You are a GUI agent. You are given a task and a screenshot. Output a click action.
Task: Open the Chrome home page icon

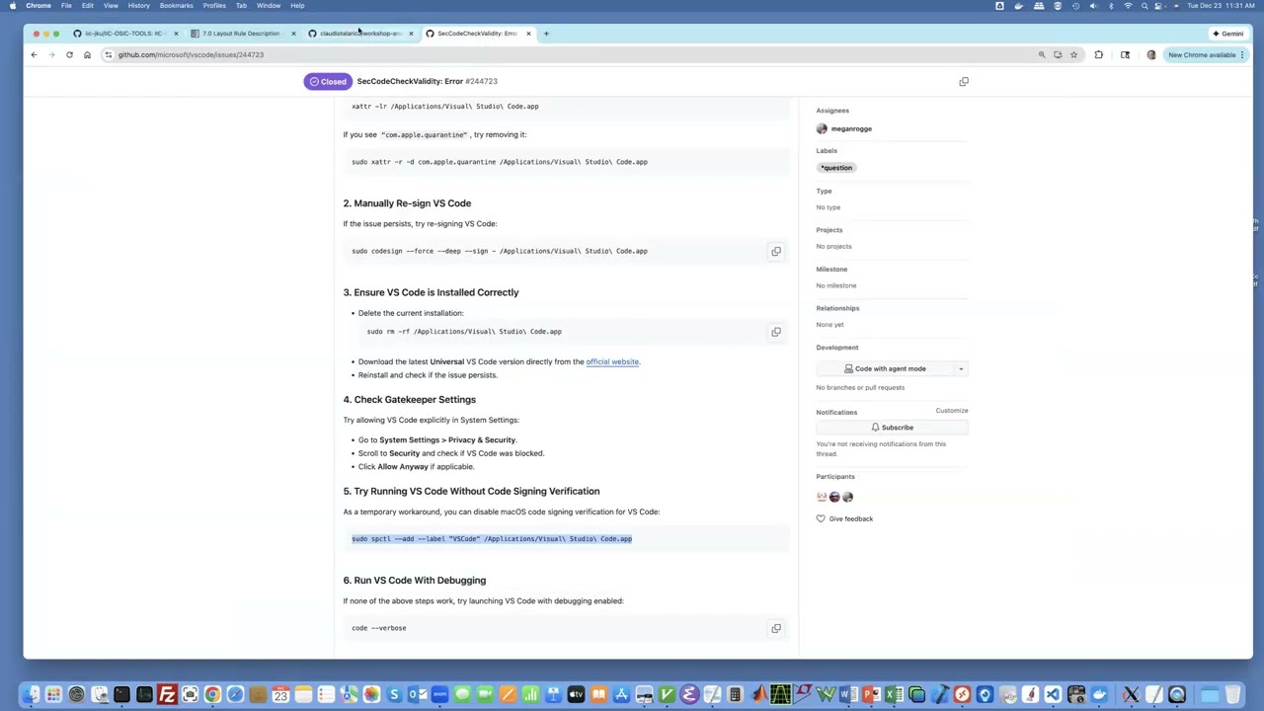tap(87, 54)
